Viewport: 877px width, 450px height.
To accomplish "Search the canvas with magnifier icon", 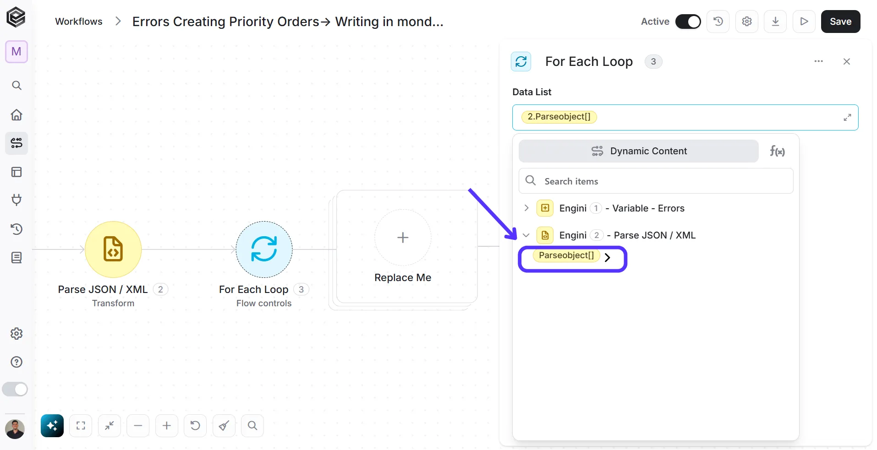I will 252,426.
